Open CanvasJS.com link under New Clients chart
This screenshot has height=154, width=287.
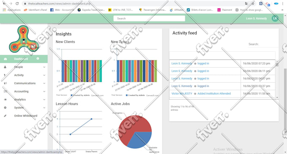point(97,95)
